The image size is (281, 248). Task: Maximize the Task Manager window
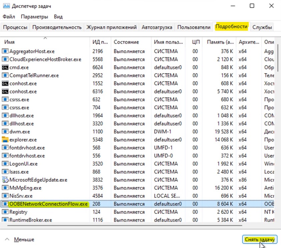click(x=252, y=6)
